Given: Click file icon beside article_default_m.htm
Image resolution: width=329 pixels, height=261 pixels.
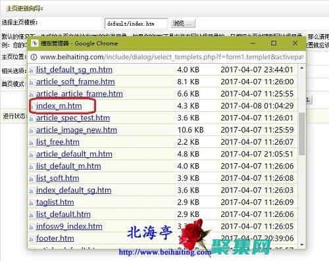Looking at the screenshot, I should click(32, 154).
